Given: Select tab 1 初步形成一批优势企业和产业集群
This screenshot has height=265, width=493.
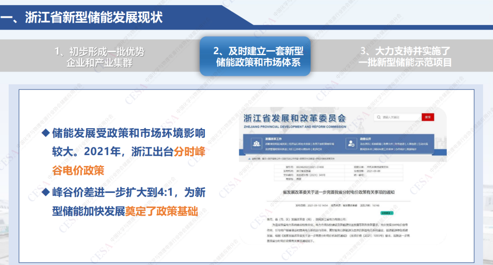Looking at the screenshot, I should tap(99, 57).
